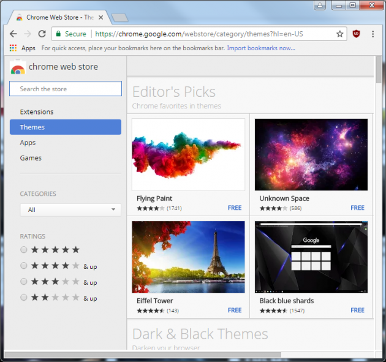Click the Black blue shards thumbnail

(x=311, y=257)
